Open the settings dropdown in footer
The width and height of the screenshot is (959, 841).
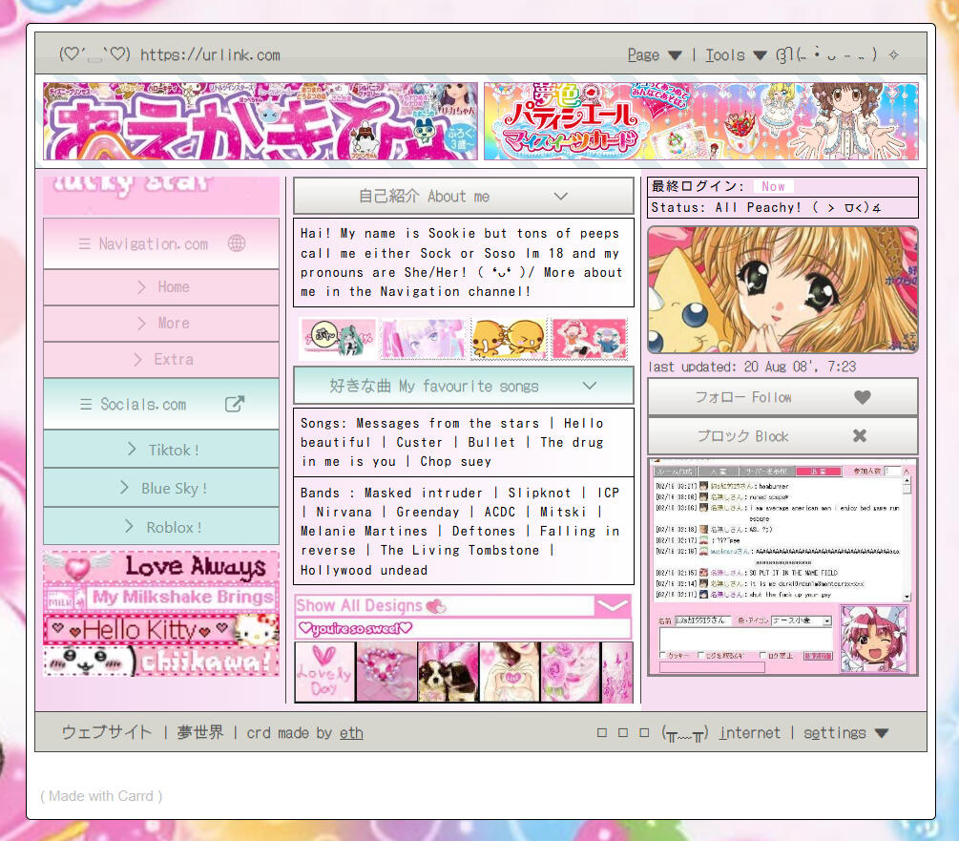[845, 733]
